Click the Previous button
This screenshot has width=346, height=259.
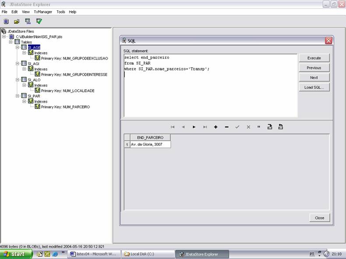[314, 68]
